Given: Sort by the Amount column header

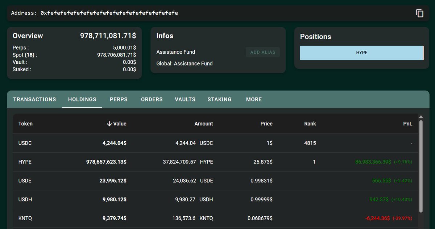Looking at the screenshot, I should click(x=204, y=124).
